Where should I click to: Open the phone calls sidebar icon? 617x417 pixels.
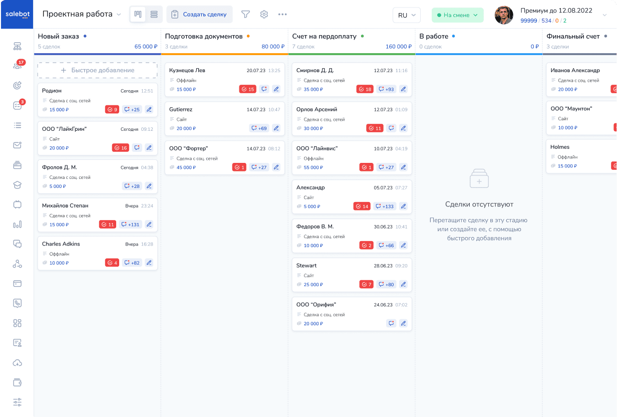17,303
